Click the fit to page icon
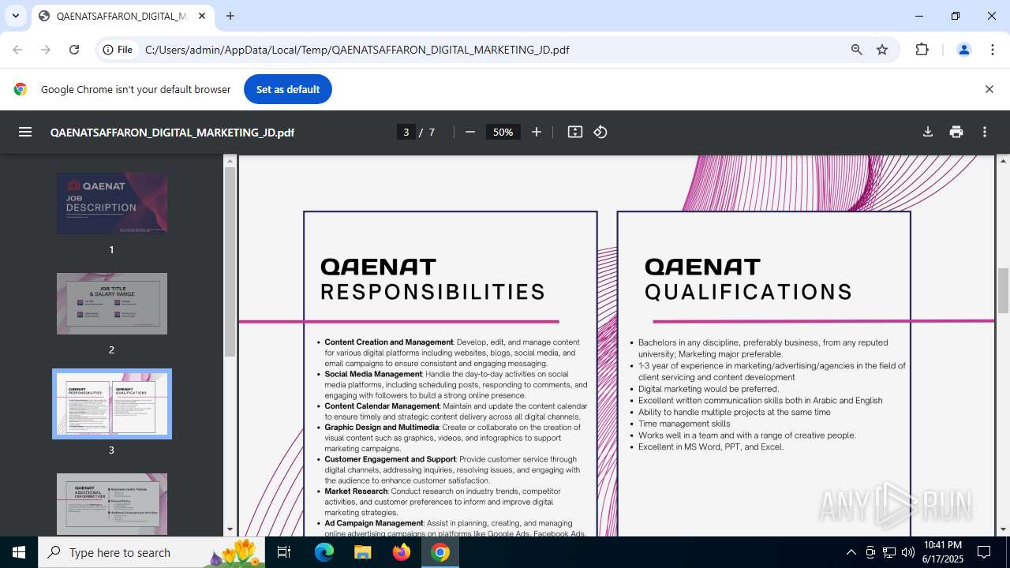The height and width of the screenshot is (568, 1010). tap(575, 132)
